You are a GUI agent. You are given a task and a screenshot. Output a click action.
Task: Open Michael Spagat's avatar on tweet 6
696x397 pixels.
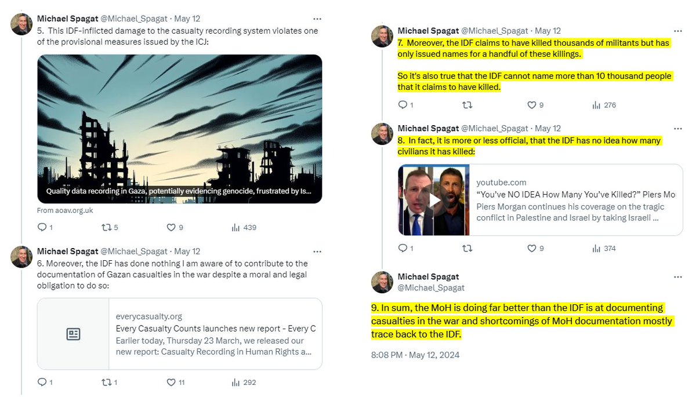click(22, 257)
